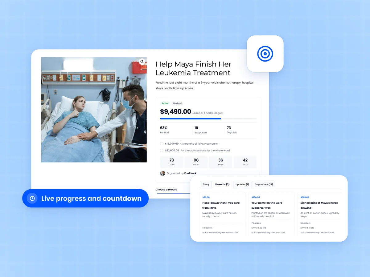Click the Fred Nerk organiser name
This screenshot has height=277, width=370.
point(190,173)
